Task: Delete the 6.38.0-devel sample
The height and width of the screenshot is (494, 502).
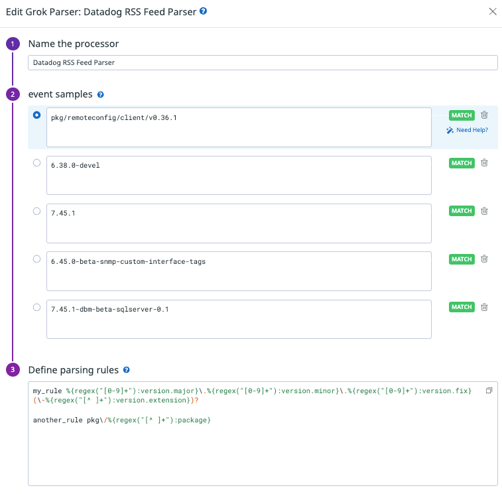Action: tap(484, 163)
